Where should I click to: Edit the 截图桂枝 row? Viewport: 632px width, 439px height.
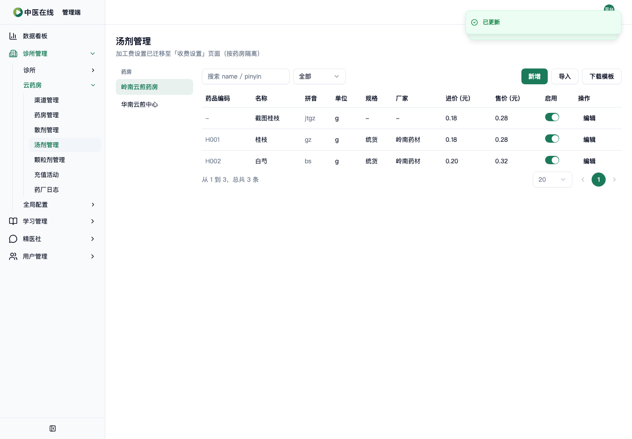589,118
